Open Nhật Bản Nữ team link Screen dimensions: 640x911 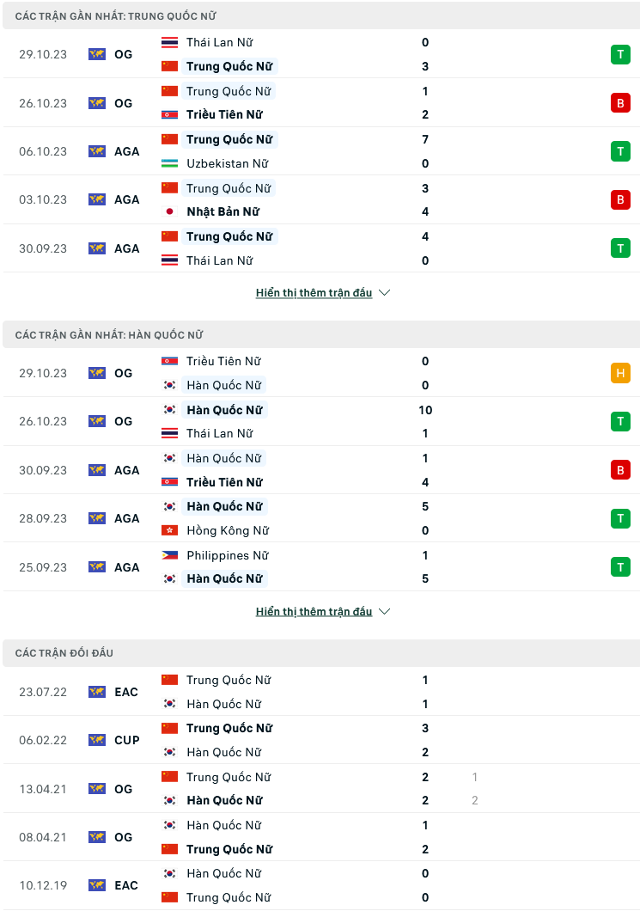[223, 211]
